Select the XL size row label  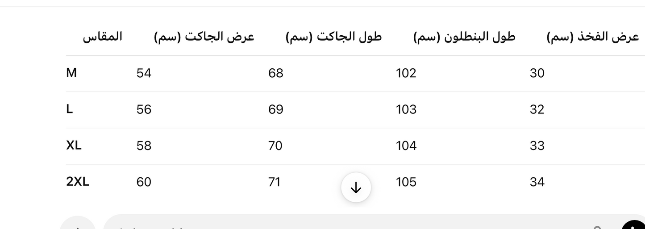click(x=74, y=145)
